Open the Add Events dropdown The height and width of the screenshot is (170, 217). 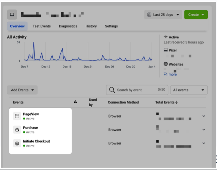point(22,90)
